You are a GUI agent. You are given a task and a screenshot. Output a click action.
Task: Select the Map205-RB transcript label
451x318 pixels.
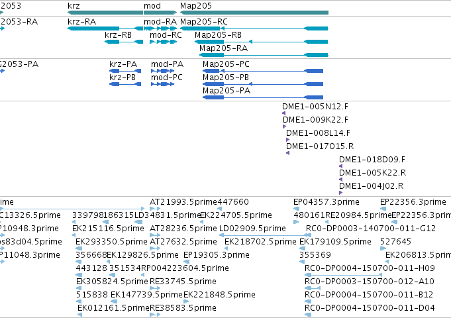tap(218, 35)
